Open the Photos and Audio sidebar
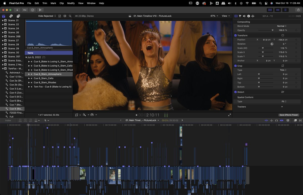Screen dimensions: 303x195 point(11,16)
